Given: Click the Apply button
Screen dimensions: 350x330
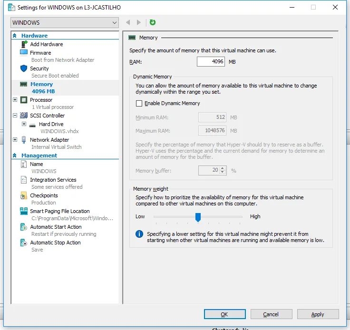Looking at the screenshot, I should (318, 314).
